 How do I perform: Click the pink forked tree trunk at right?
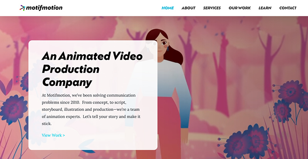(x=270, y=65)
